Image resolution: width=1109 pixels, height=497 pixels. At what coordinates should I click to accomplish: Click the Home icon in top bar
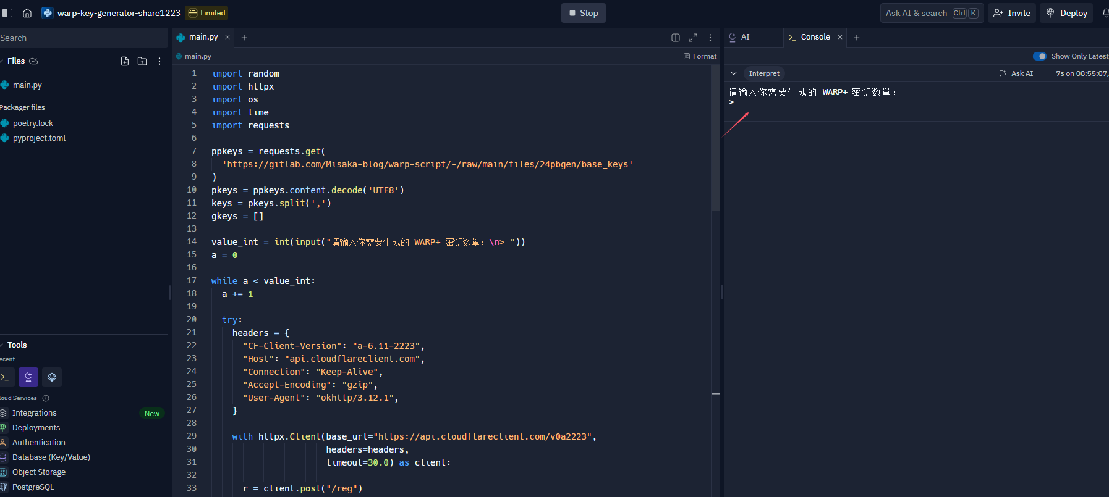(27, 13)
